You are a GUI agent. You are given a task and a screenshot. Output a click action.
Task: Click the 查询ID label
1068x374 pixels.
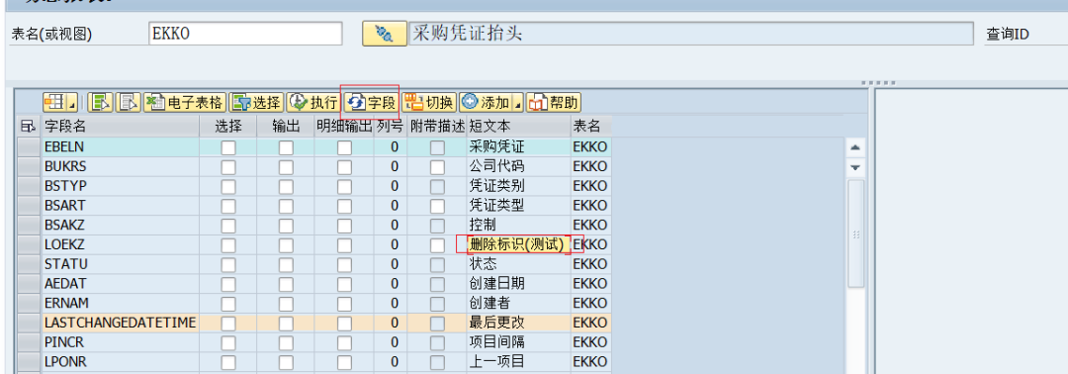tap(1008, 34)
